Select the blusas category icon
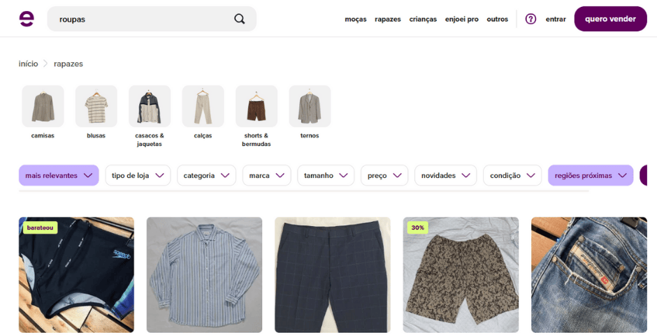Image resolution: width=657 pixels, height=335 pixels. [x=96, y=106]
